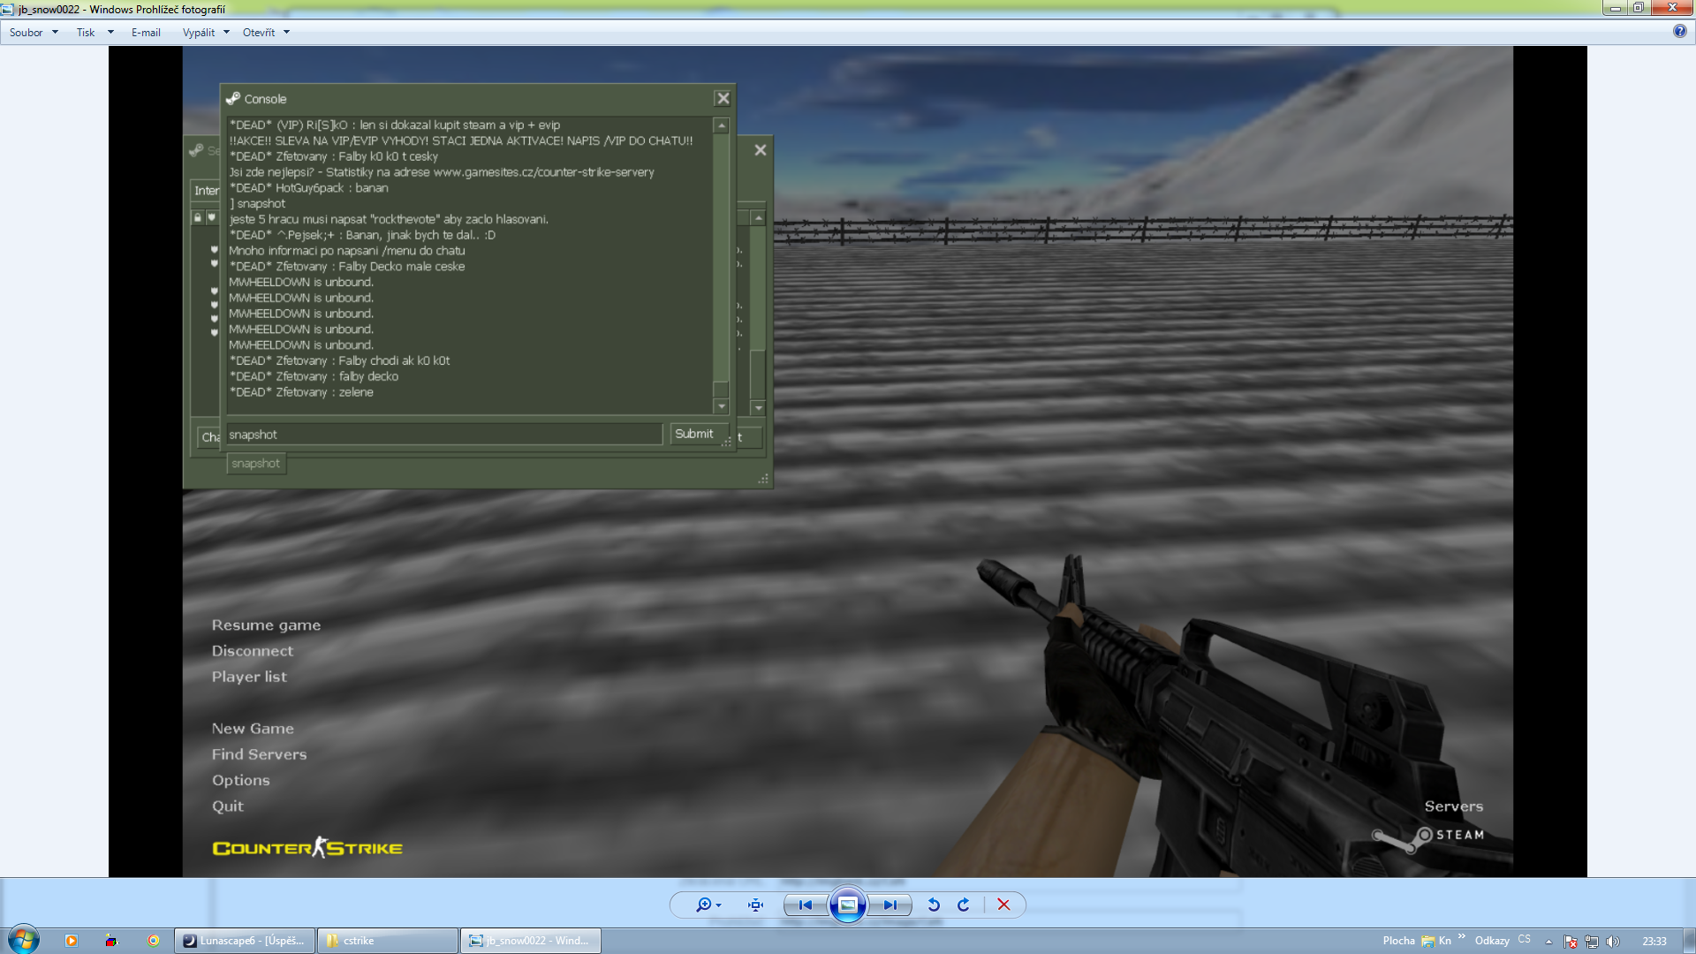Open zoom slider via magnifier arrow
1696x954 pixels.
point(719,905)
